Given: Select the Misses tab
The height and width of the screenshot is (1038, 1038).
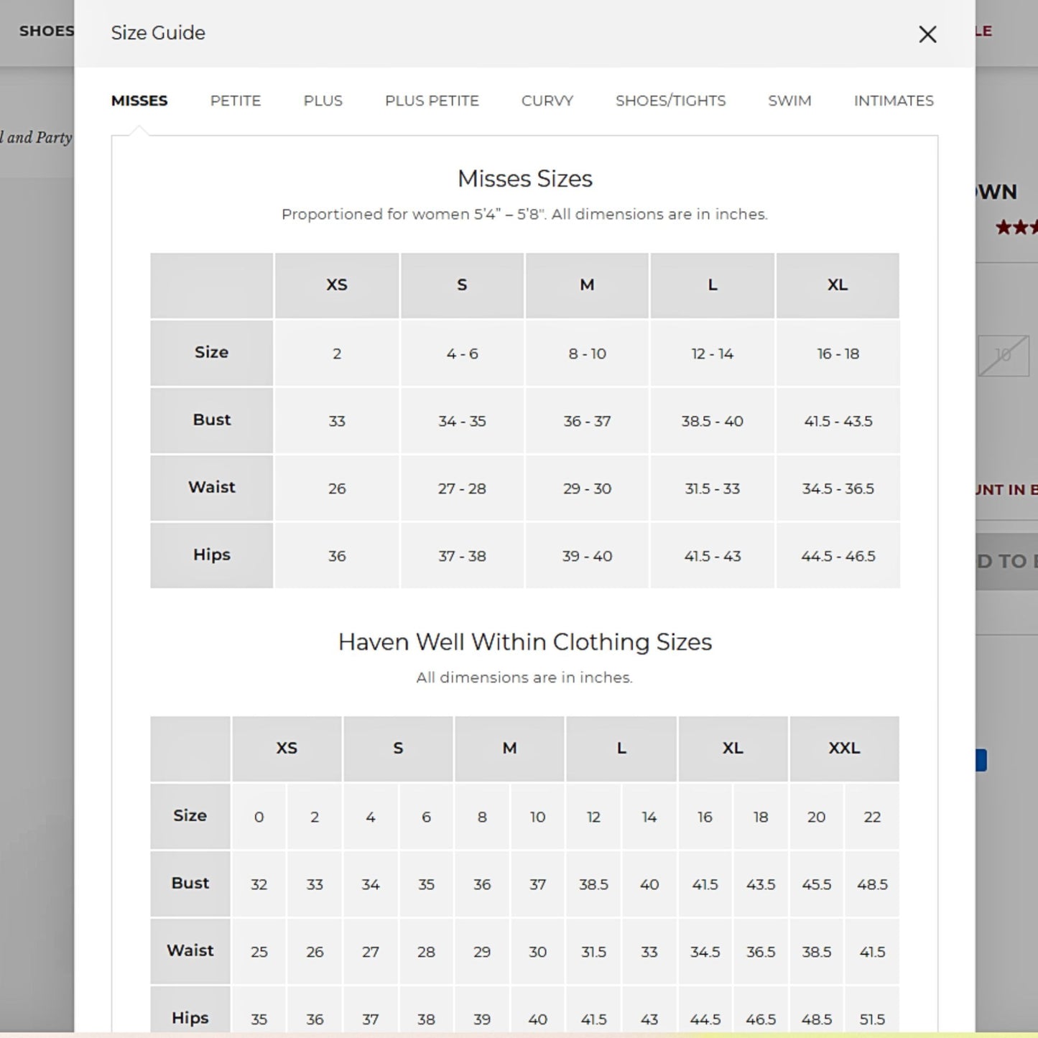Looking at the screenshot, I should pyautogui.click(x=139, y=101).
